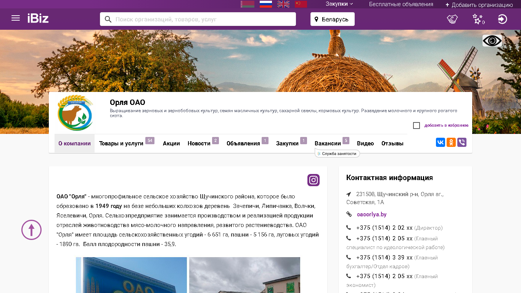Expand the Закупки dropdown in top bar
Screen dimensions: 521x293
tap(339, 4)
